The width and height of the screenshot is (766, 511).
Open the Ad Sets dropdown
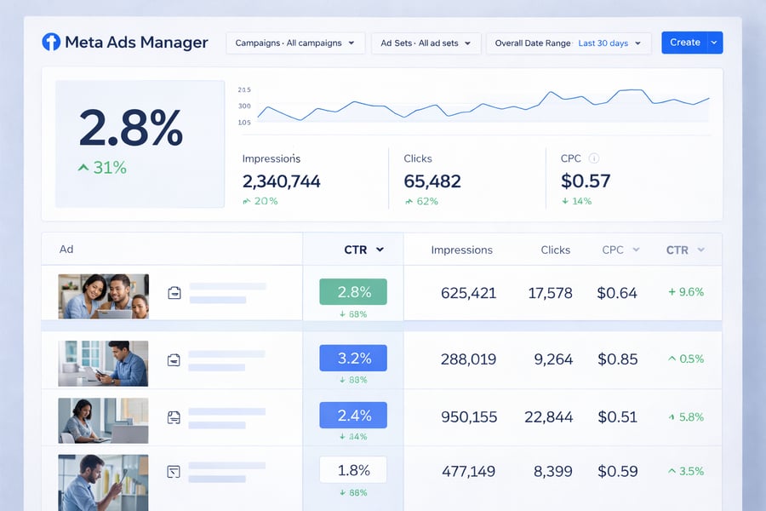(426, 42)
